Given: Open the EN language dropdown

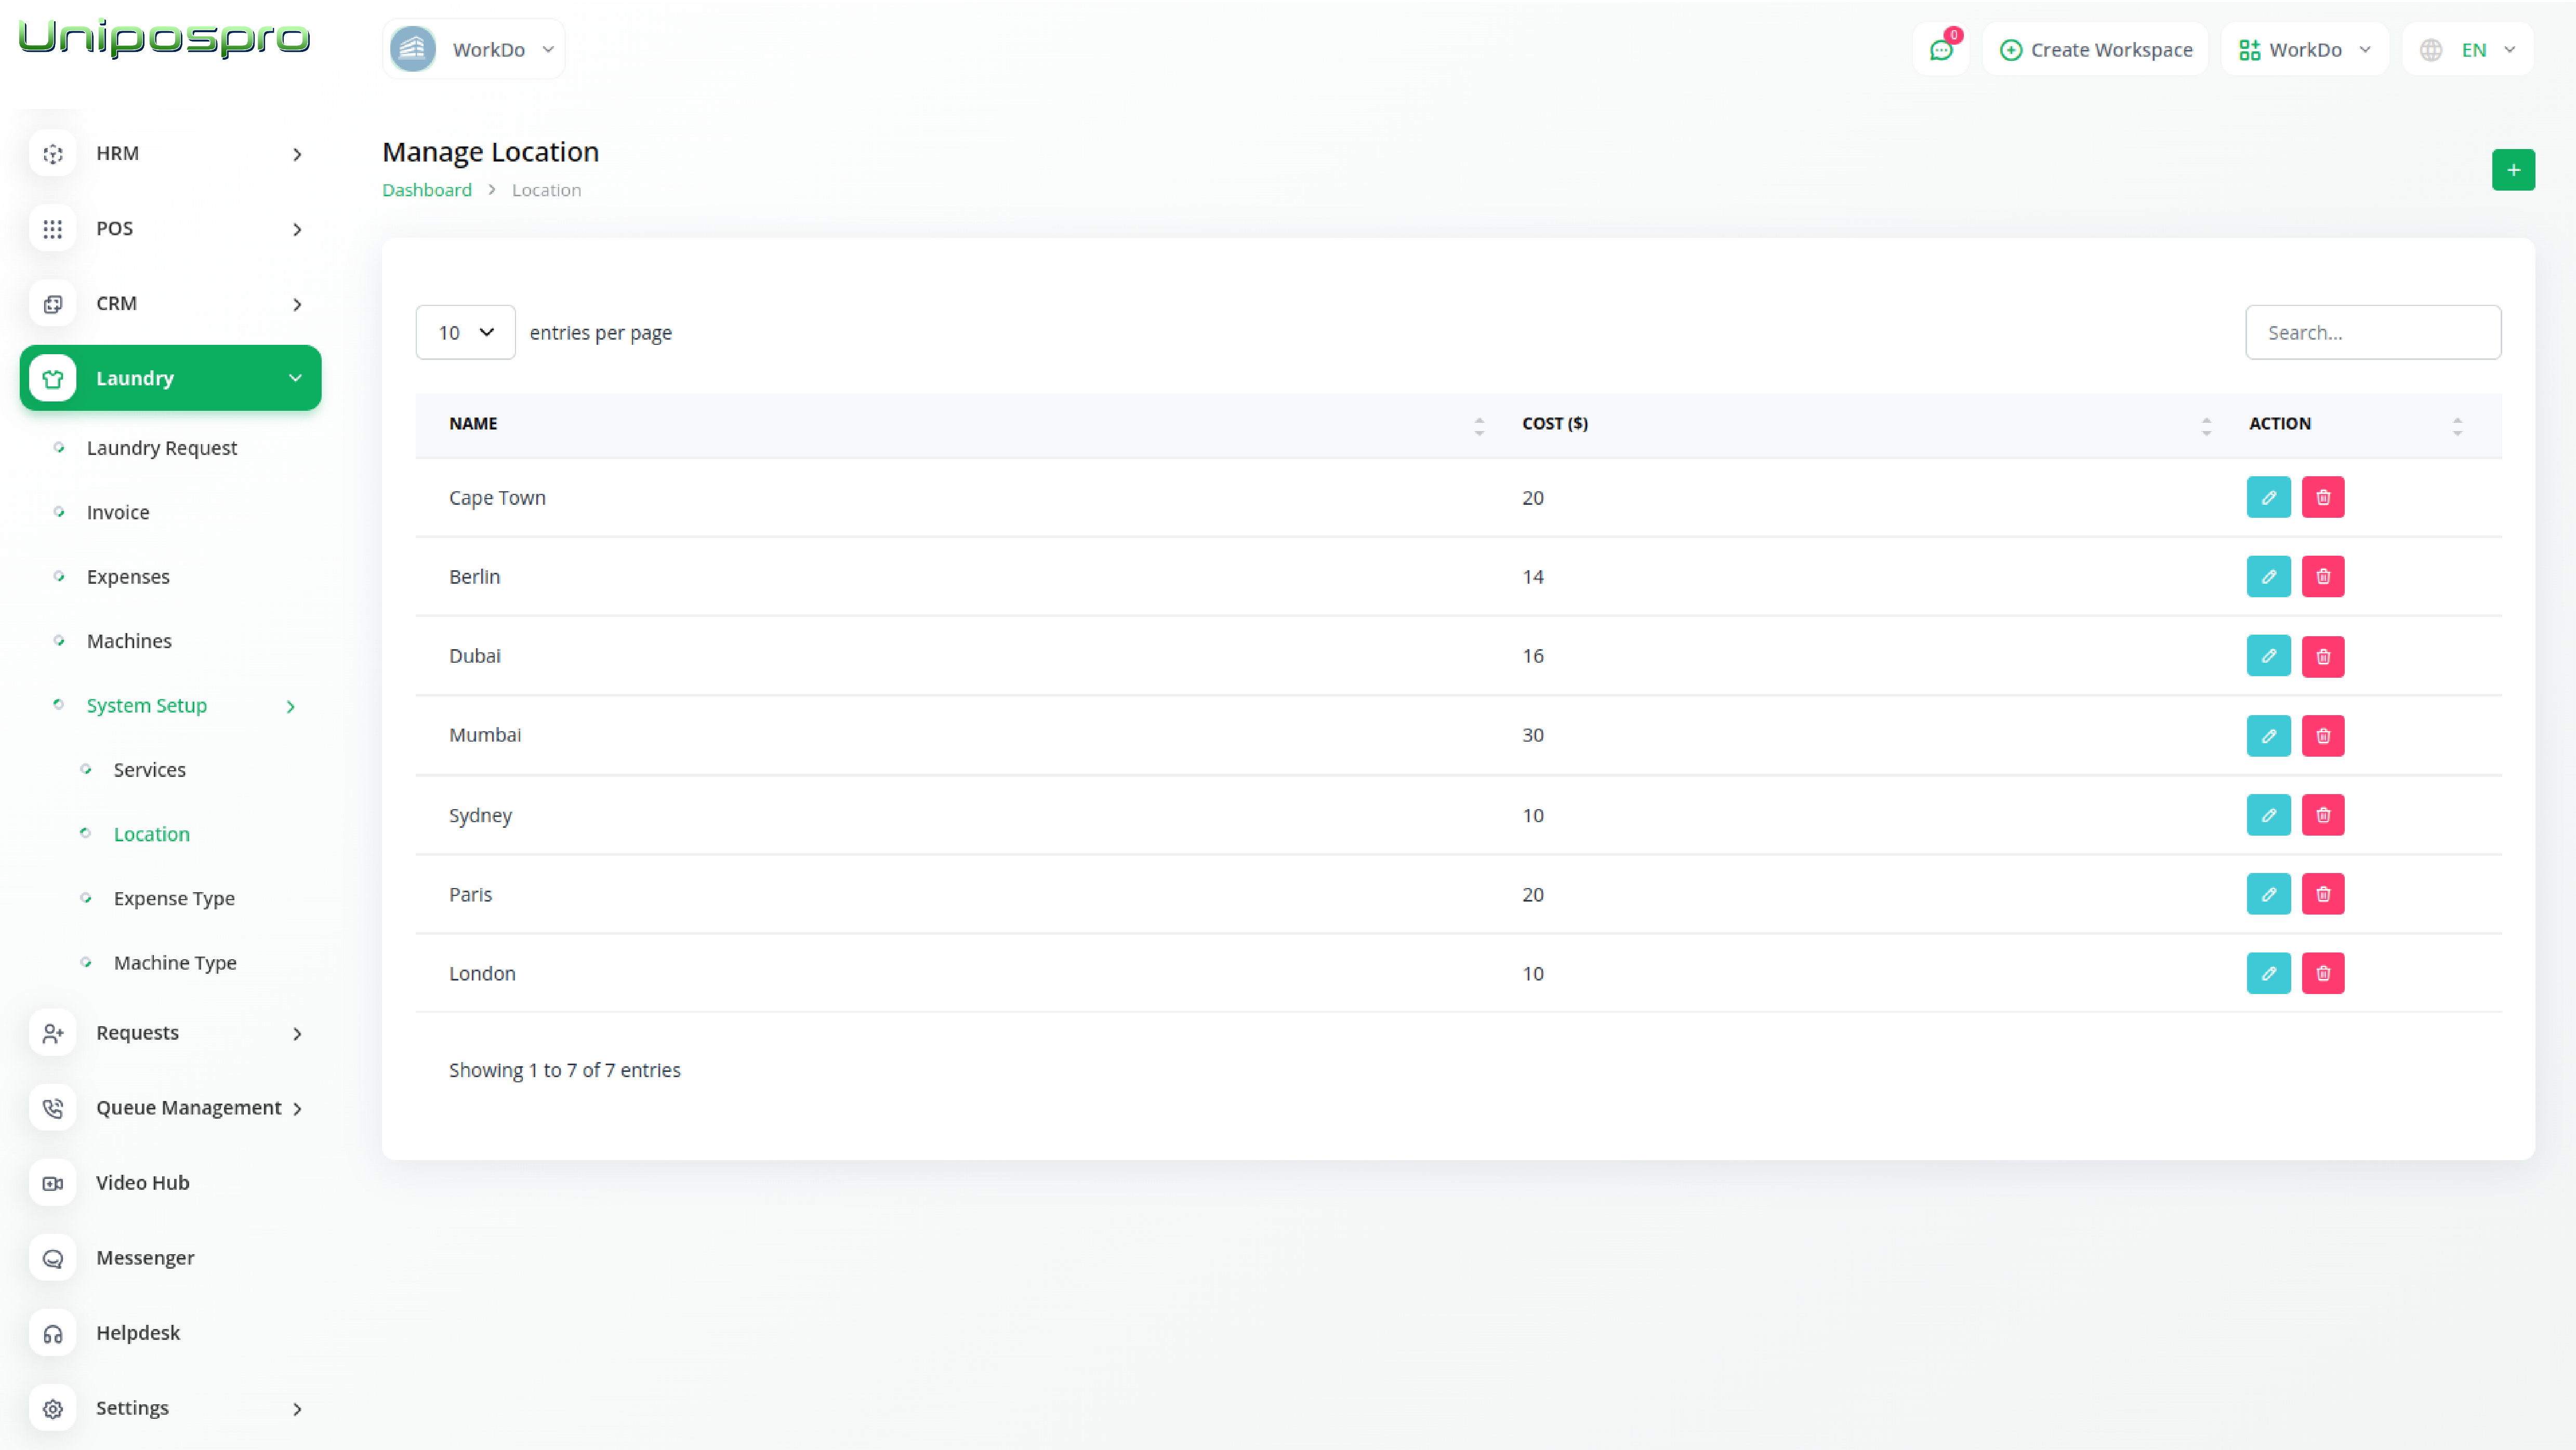Looking at the screenshot, I should pyautogui.click(x=2468, y=50).
